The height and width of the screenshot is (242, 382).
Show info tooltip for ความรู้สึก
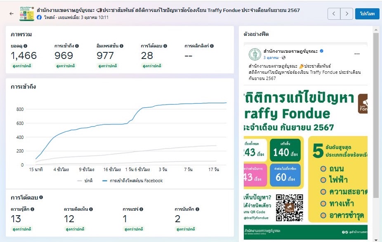[33, 209]
